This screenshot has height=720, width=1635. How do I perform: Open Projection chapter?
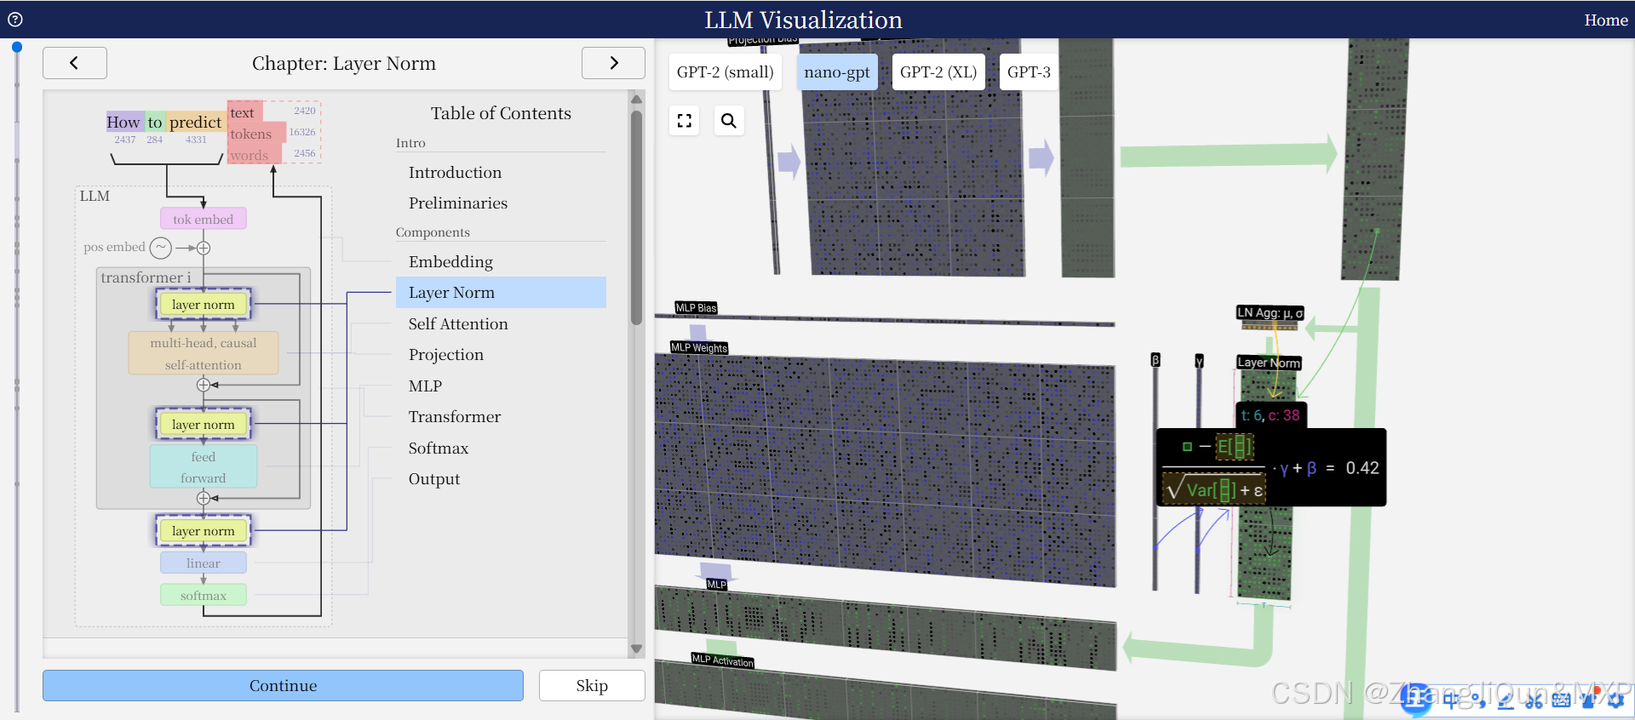click(501, 355)
